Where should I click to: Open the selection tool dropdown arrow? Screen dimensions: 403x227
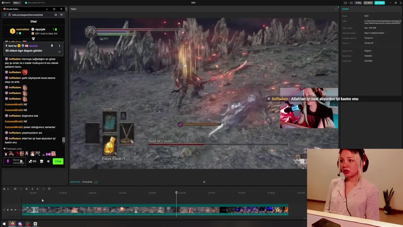(8, 189)
